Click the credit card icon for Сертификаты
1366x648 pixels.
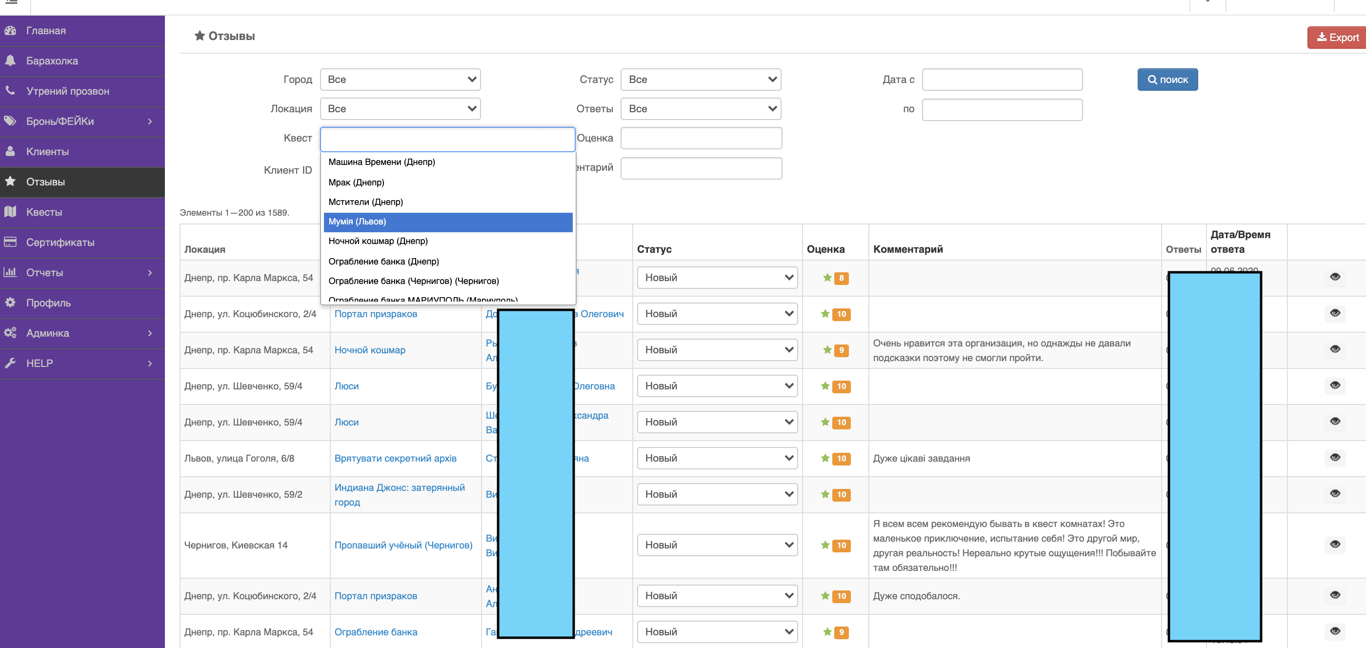[10, 242]
